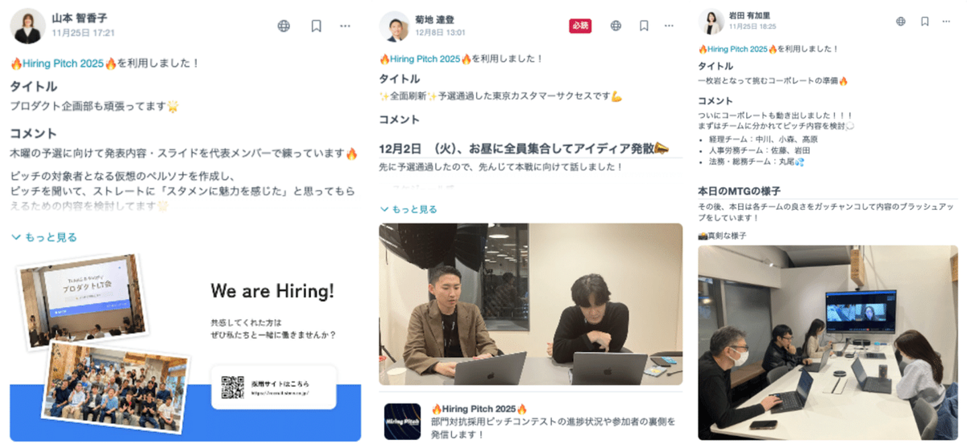The height and width of the screenshot is (448, 967).
Task: Open Hiring Pitch 2025 link in first post
Action: point(63,64)
